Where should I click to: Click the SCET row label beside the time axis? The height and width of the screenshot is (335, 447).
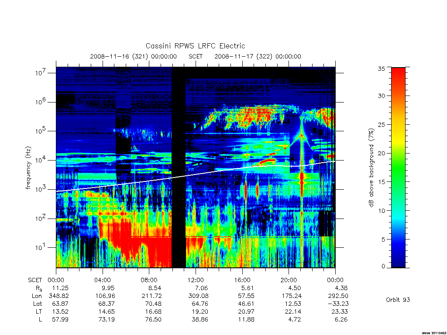(35, 280)
